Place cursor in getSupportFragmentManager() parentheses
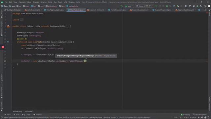This screenshot has width=211, height=119. [86, 61]
